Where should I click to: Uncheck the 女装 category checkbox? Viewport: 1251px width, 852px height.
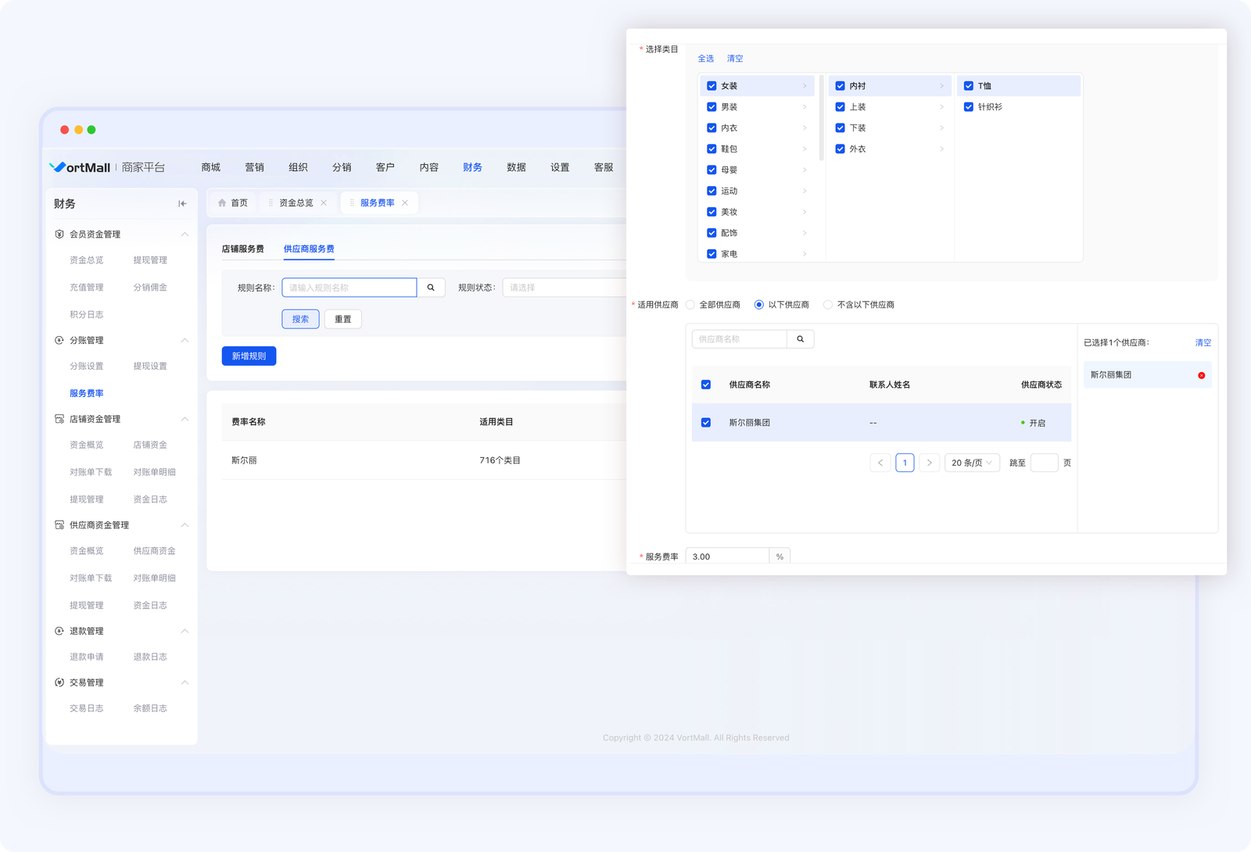tap(712, 86)
